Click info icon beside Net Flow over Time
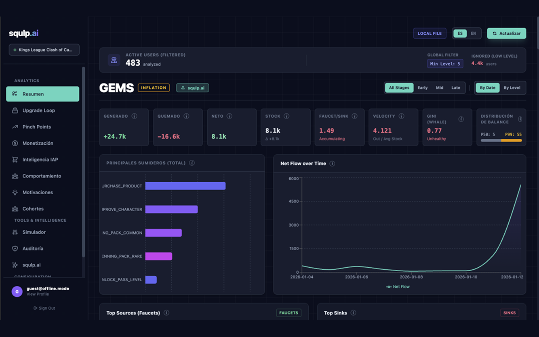The height and width of the screenshot is (337, 539). [332, 164]
